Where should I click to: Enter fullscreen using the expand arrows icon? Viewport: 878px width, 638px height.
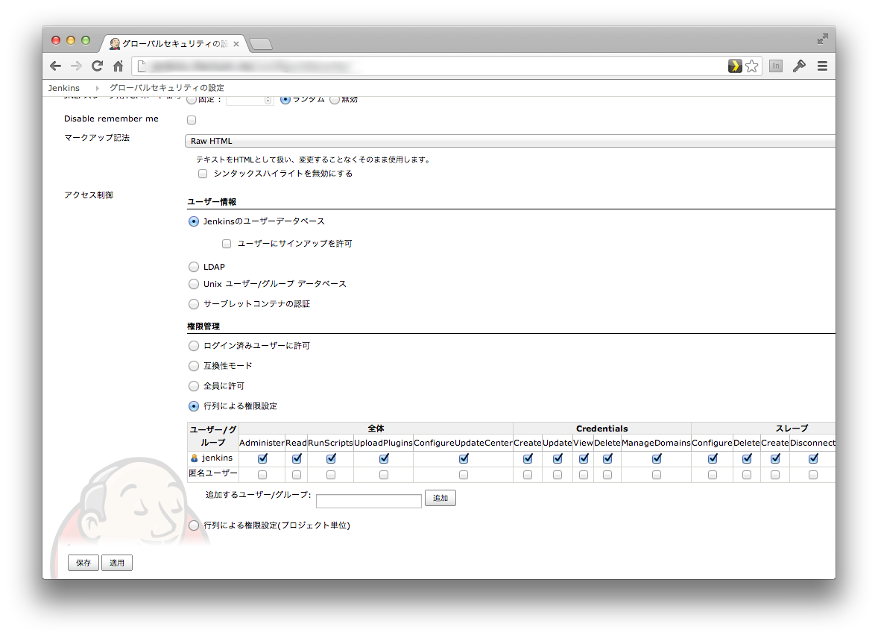tap(822, 39)
